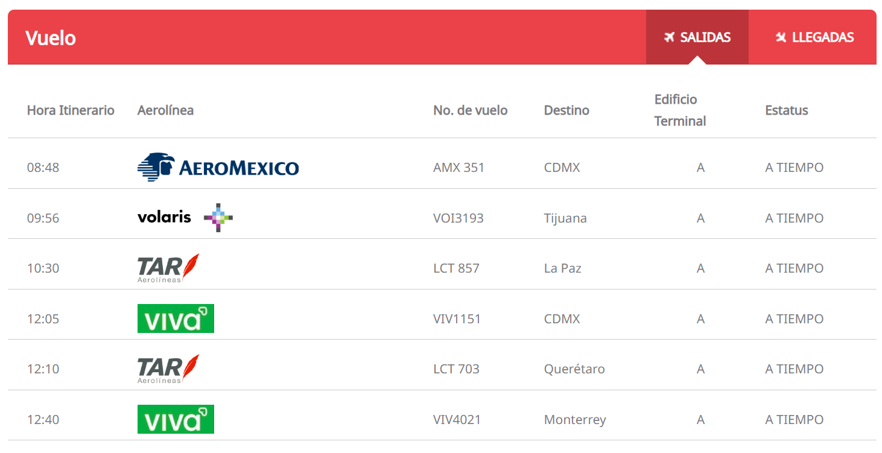Click the Hora Itinerario column header

[71, 110]
